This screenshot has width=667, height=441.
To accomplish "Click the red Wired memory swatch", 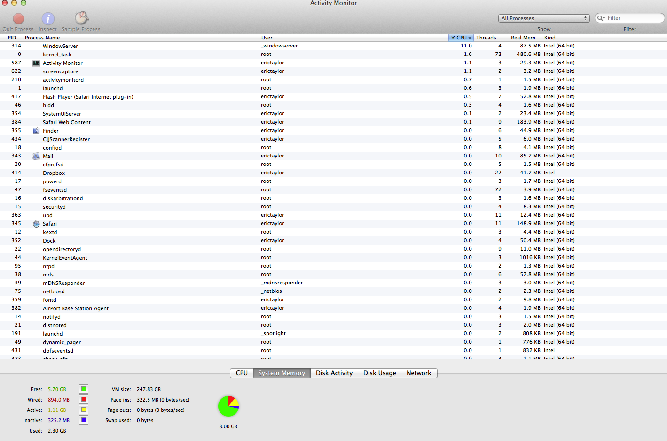I will pyautogui.click(x=84, y=399).
